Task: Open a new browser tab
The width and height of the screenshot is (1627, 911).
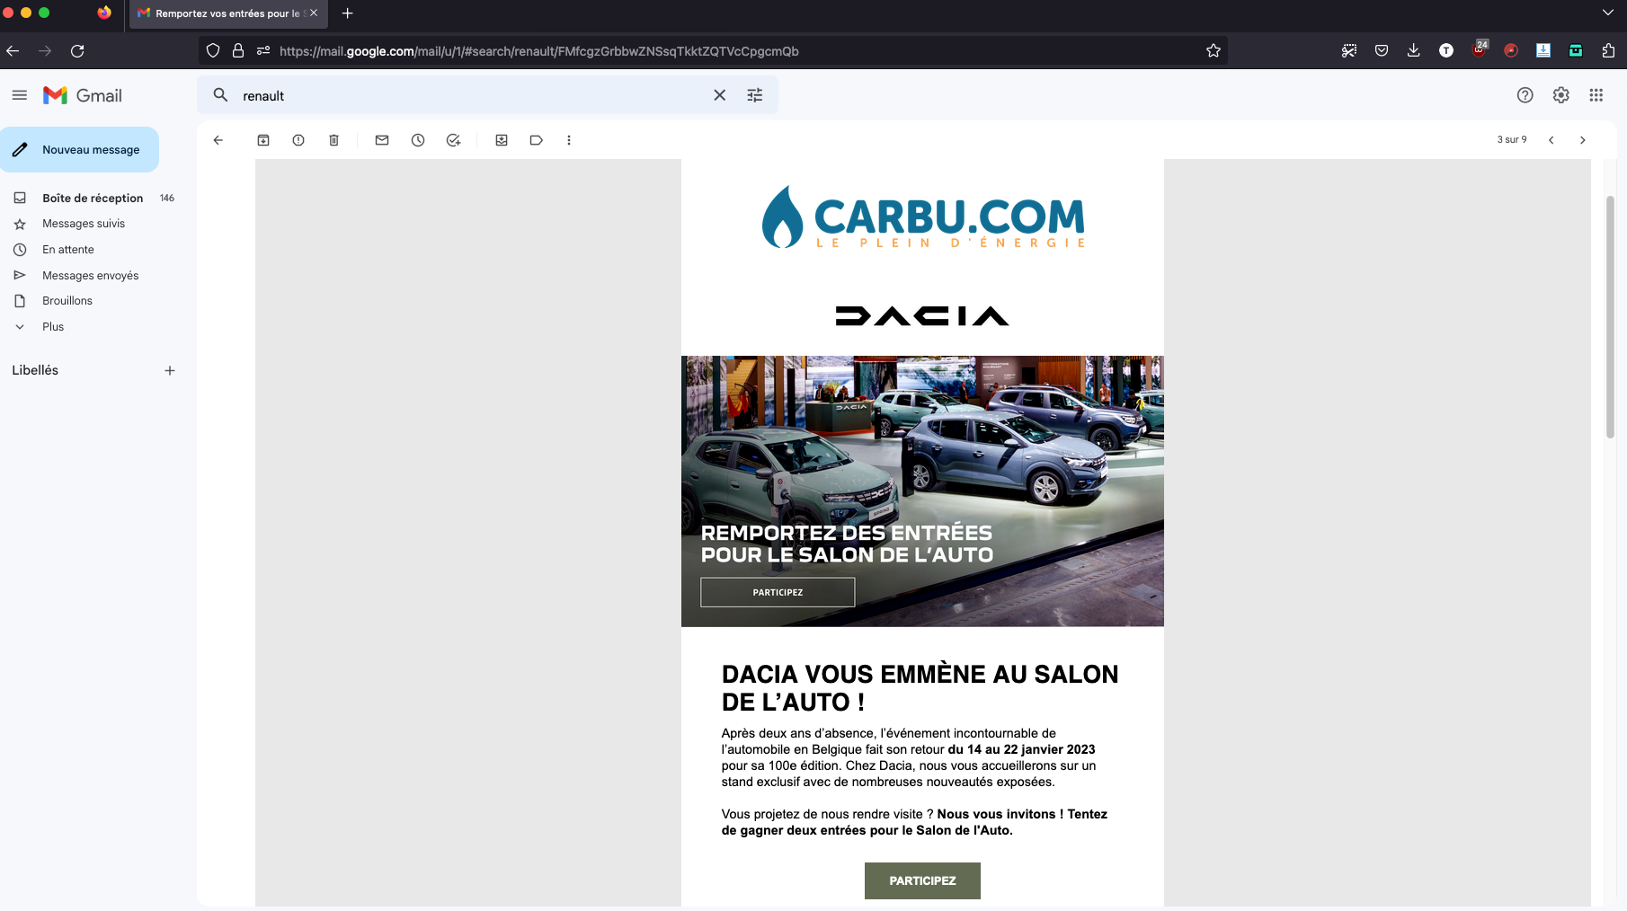Action: click(x=348, y=13)
